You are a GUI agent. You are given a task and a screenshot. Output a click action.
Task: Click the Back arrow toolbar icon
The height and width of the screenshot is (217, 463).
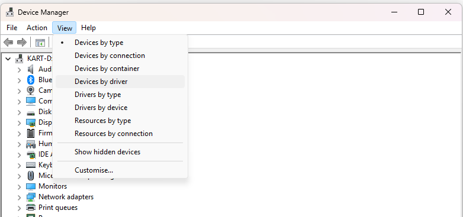click(x=8, y=43)
